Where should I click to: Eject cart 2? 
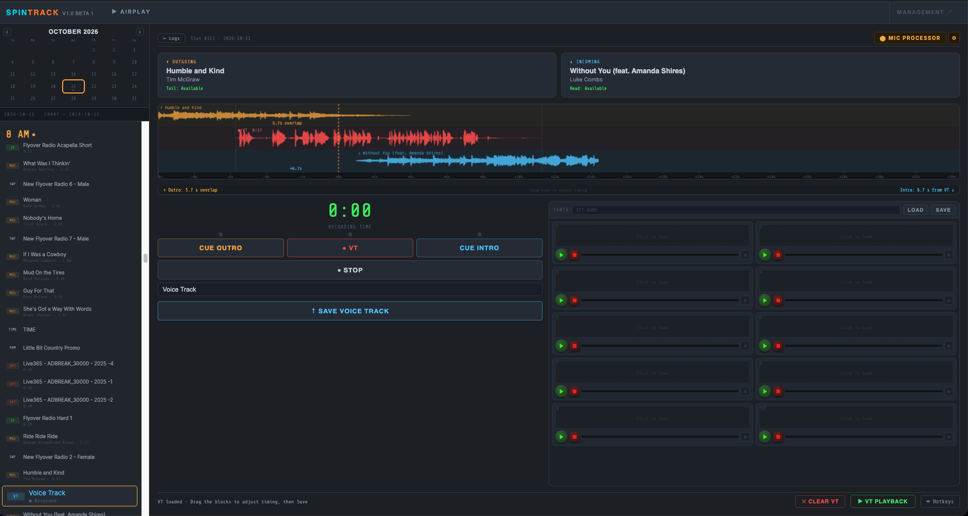pos(948,255)
